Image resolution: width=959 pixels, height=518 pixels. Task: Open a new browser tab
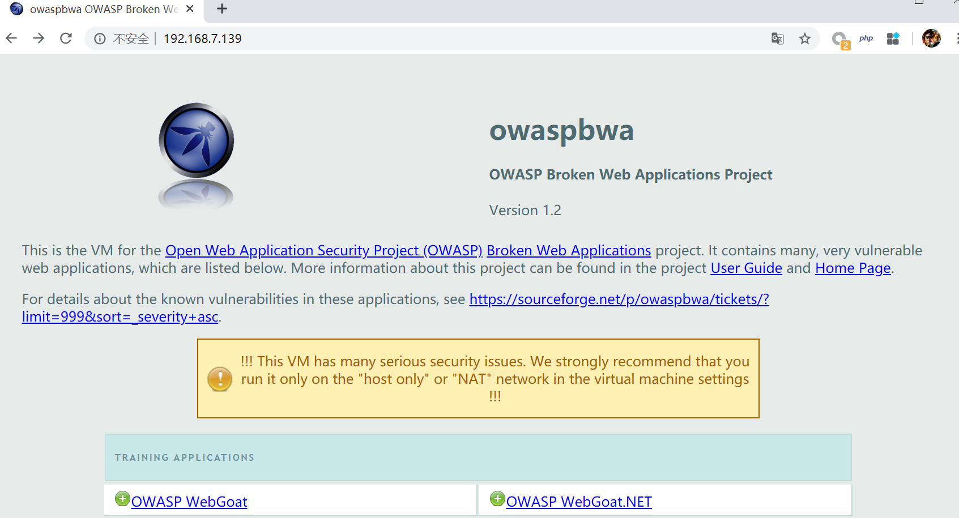point(221,9)
